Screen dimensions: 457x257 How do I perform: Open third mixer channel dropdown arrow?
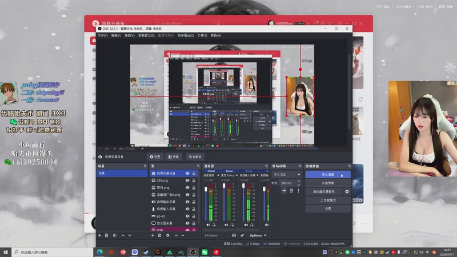(258, 175)
